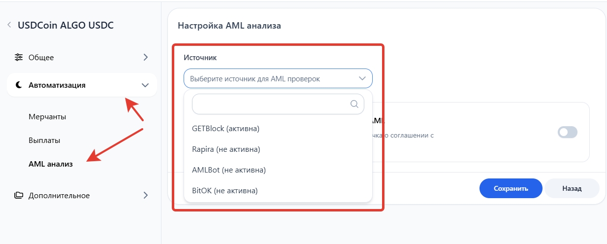Click the moon icon next to Автоматизация
Image resolution: width=607 pixels, height=244 pixels.
19,85
